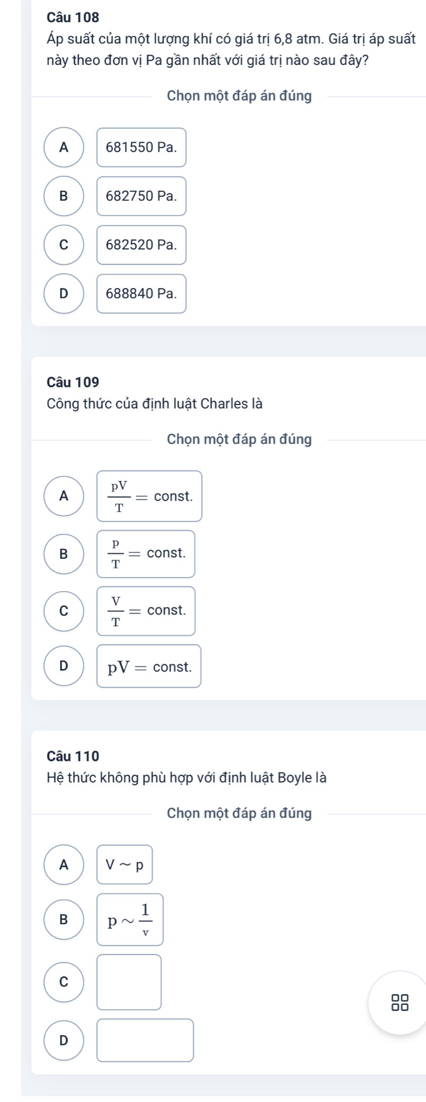The width and height of the screenshot is (426, 1102).
Task: Choose the pV = const. answer box
Action: point(149,666)
